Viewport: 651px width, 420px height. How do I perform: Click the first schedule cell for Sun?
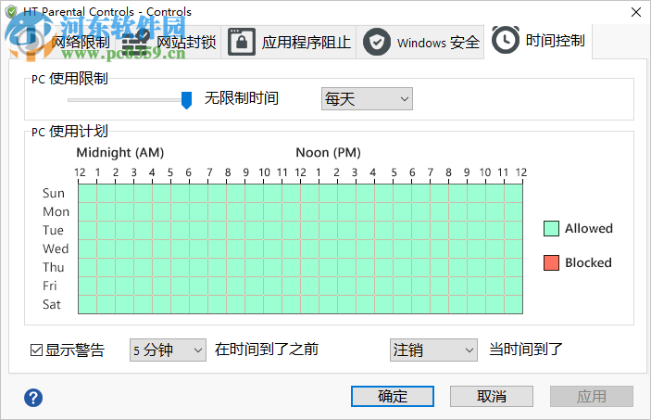coord(88,194)
